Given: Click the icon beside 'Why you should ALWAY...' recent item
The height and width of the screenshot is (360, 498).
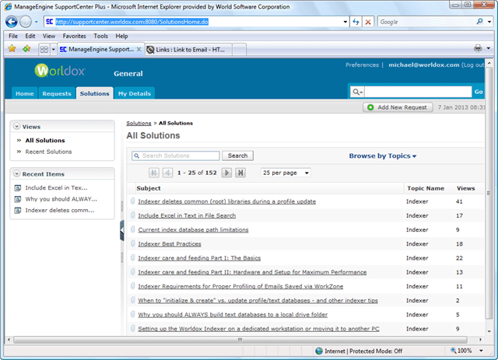Looking at the screenshot, I should (18, 199).
